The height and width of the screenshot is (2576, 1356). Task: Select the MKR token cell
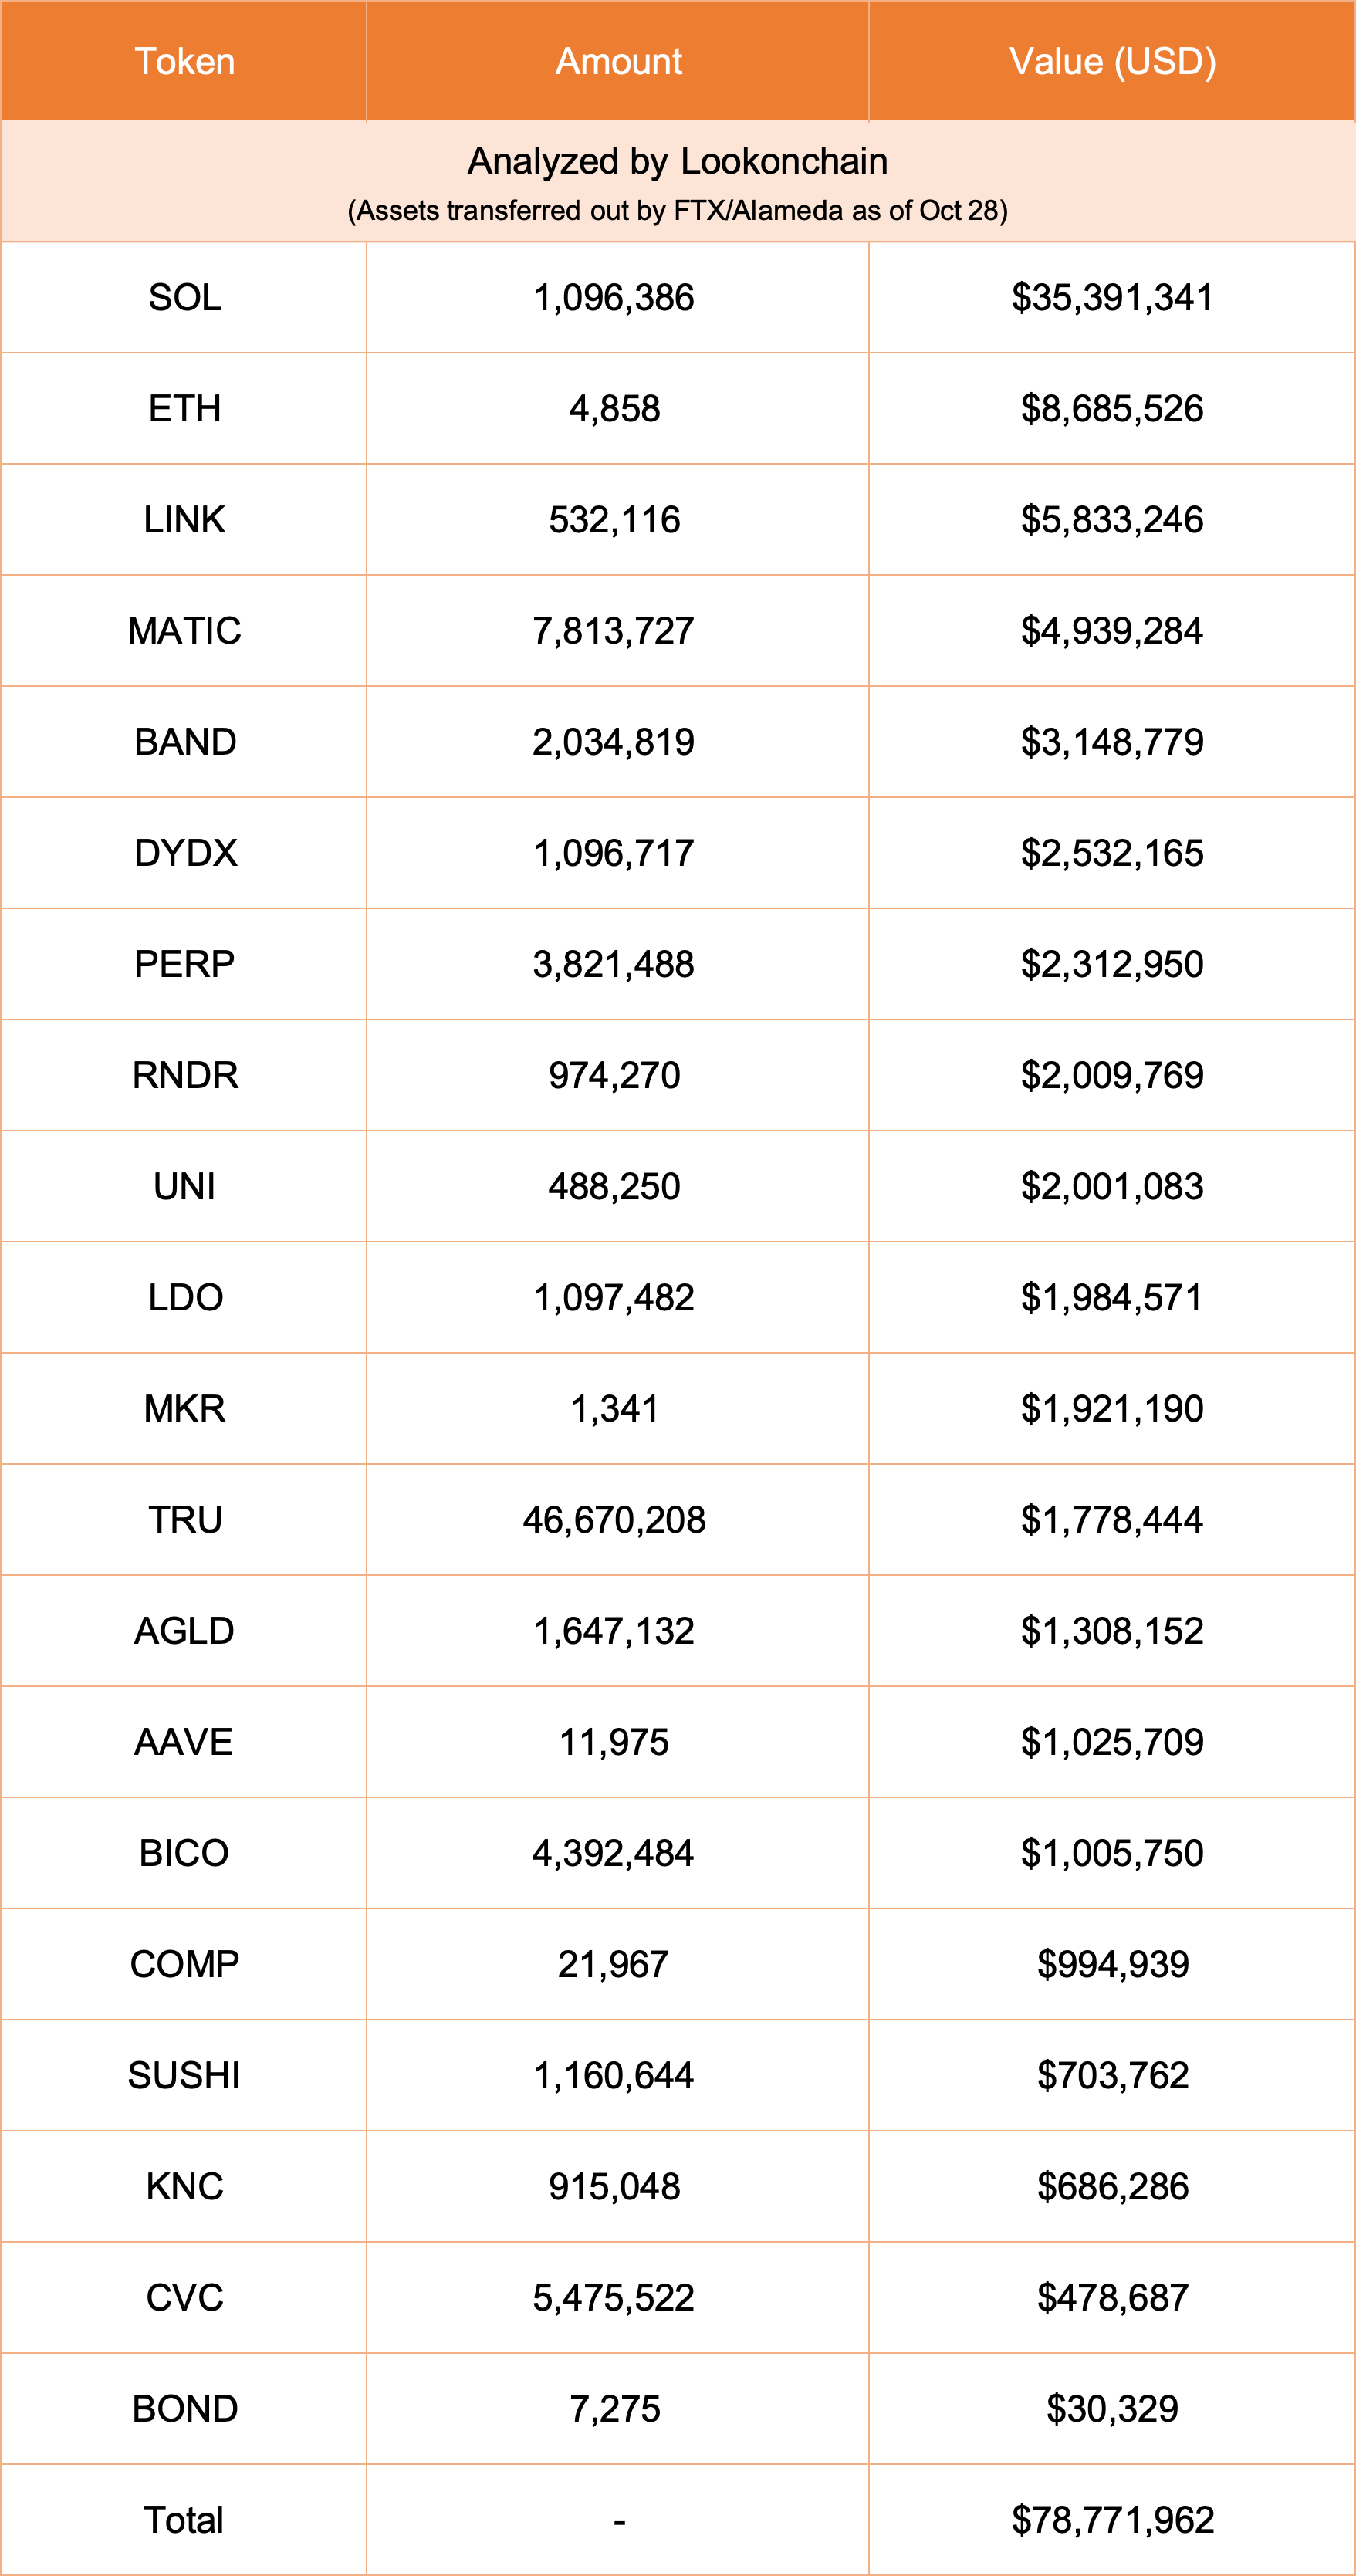pyautogui.click(x=185, y=1408)
